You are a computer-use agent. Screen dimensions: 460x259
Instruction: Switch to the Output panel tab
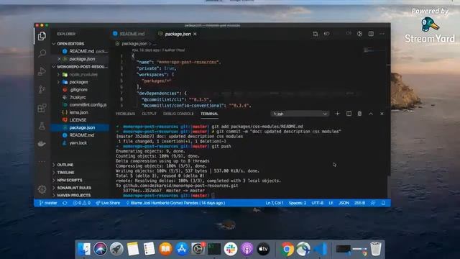pyautogui.click(x=149, y=114)
